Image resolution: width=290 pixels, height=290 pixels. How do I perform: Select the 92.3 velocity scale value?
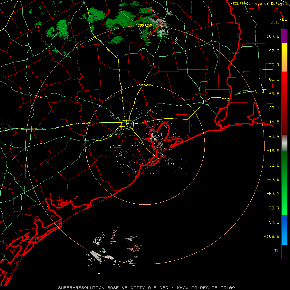(274, 51)
